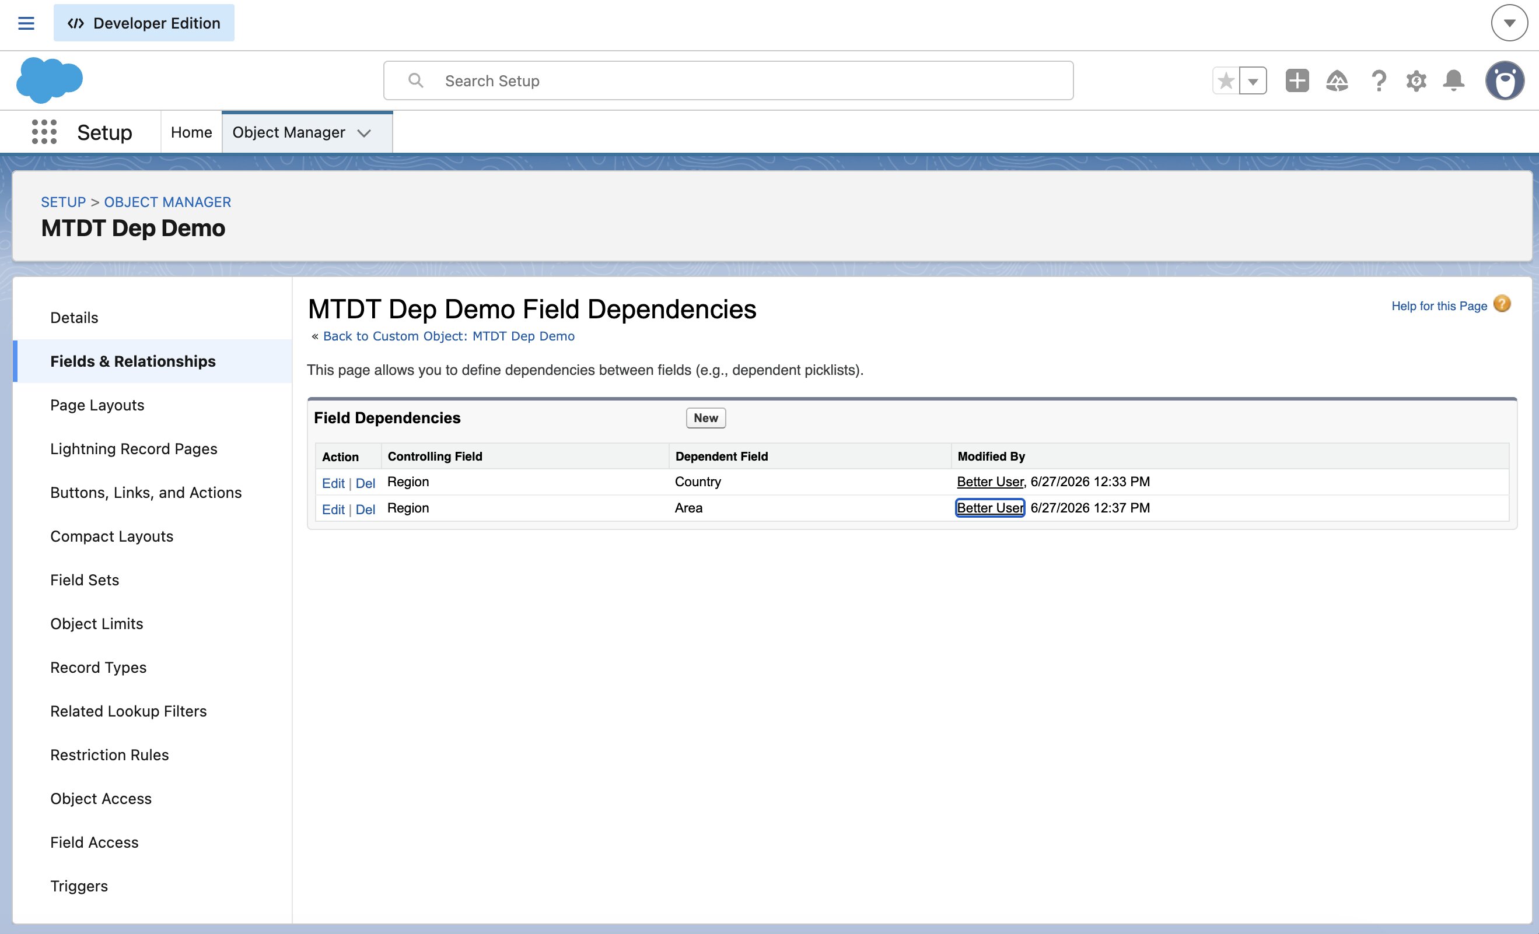Screen dimensions: 1539x934
Task: Click the top-right circular dropdown arrow
Action: (x=1509, y=23)
